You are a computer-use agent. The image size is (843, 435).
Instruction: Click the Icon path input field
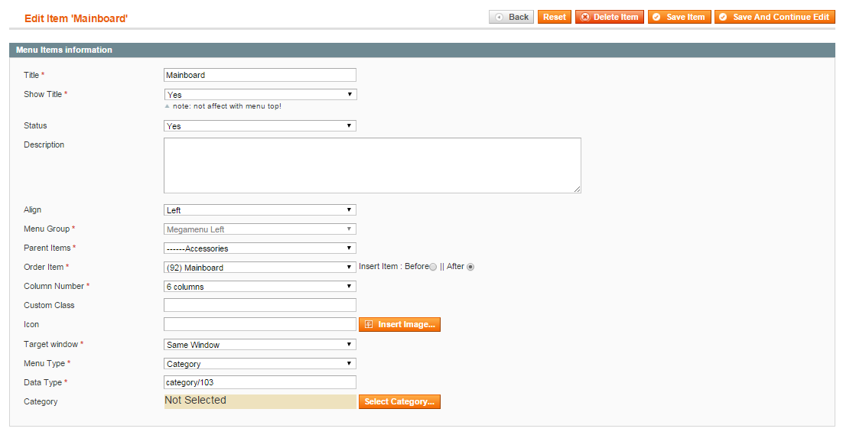(x=259, y=324)
